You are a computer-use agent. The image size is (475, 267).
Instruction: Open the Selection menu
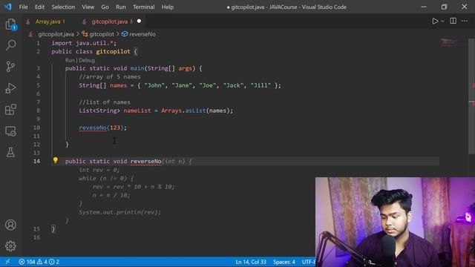[x=63, y=7]
